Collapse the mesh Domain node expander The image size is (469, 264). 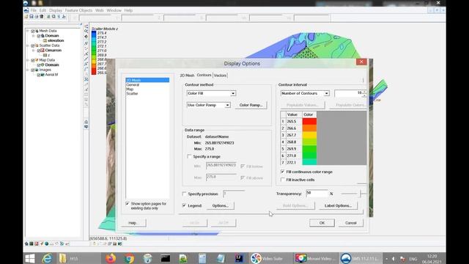point(34,36)
